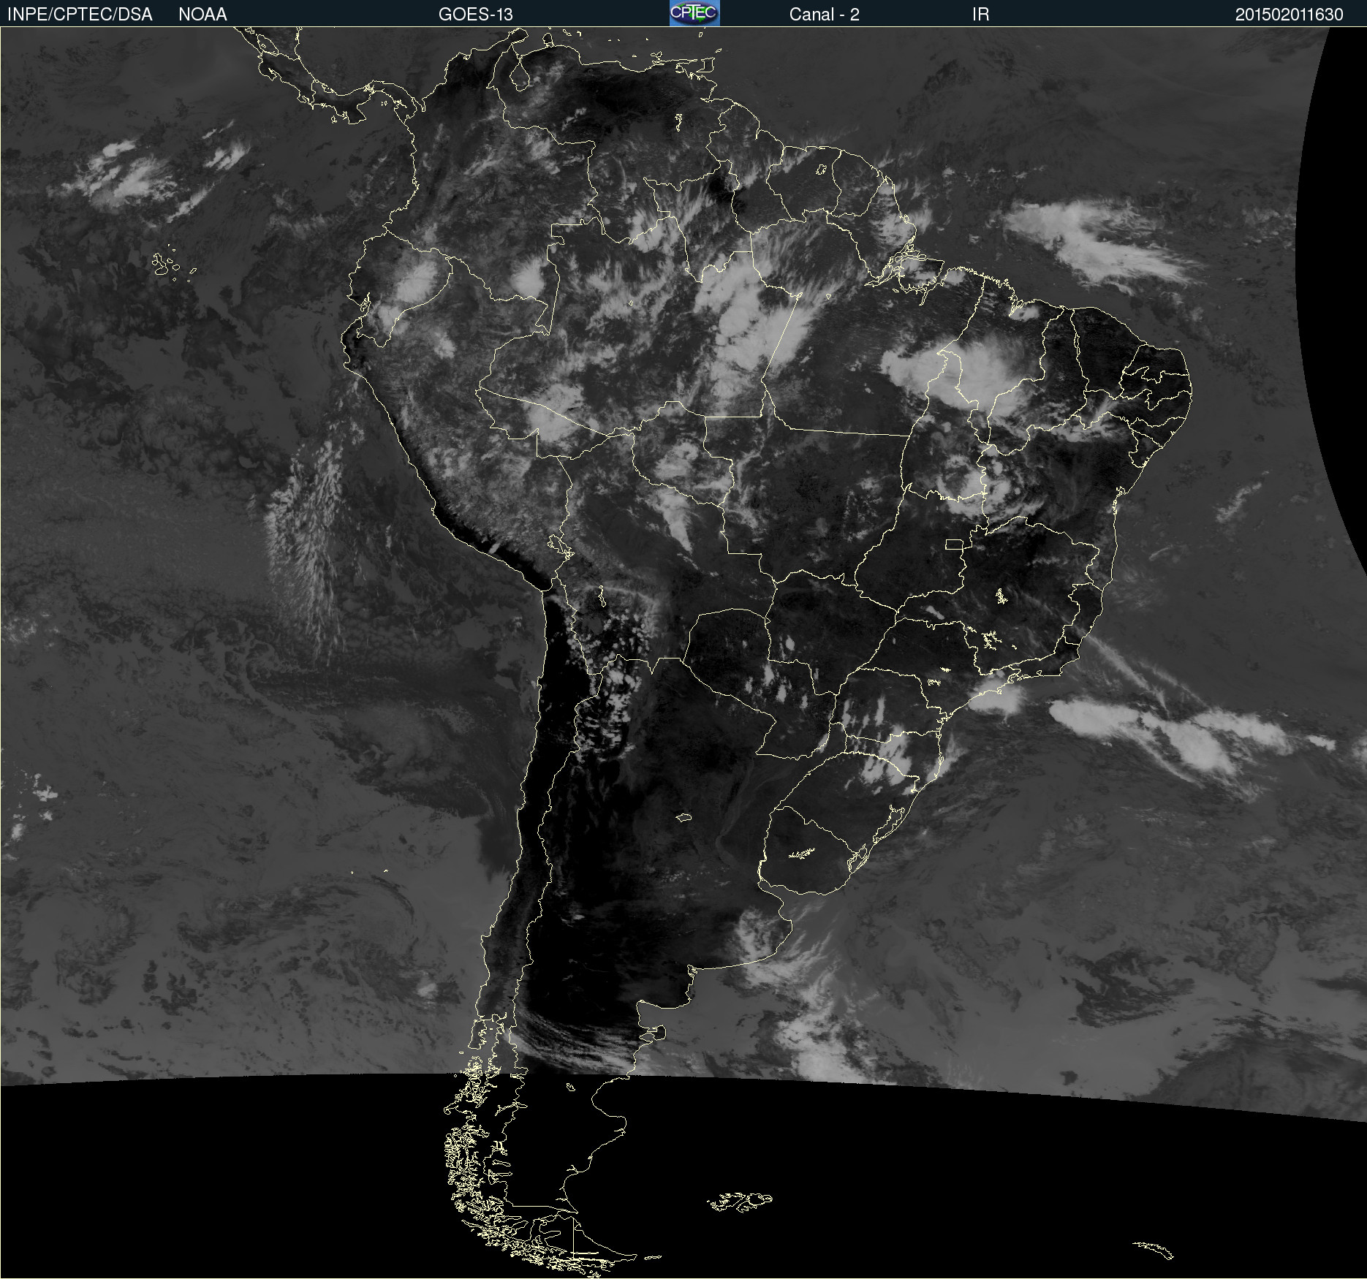Click the INPE/CPTEC/DSA header text
The image size is (1367, 1279).
point(80,15)
